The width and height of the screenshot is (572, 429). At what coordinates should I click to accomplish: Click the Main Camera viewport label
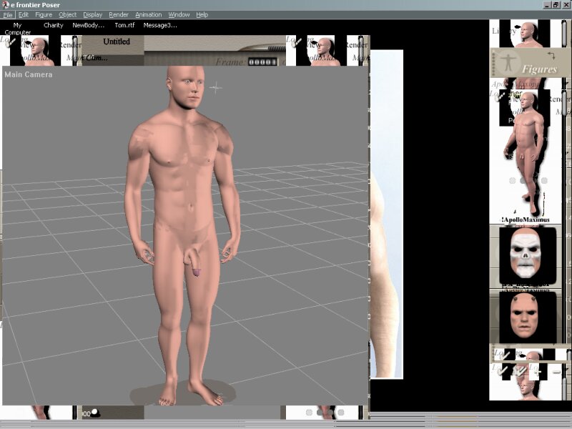(29, 74)
